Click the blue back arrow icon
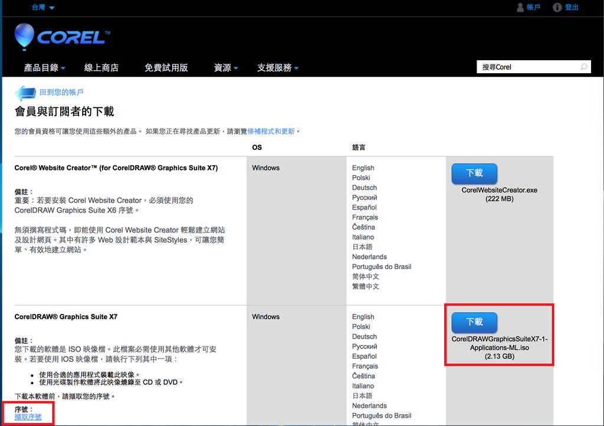Screen dimensions: 604x426 (25, 93)
